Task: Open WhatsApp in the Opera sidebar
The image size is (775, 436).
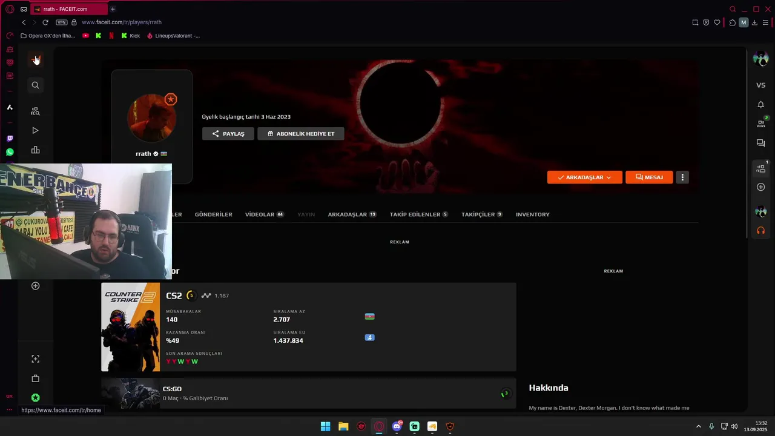Action: tap(10, 152)
